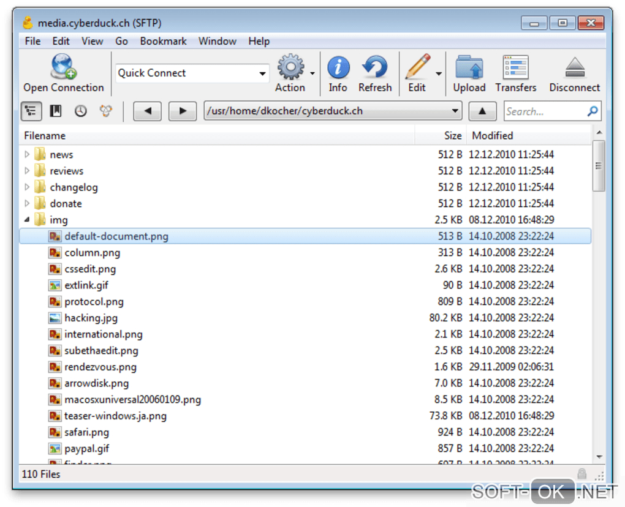Expand the changelog folder
The image size is (625, 507).
[27, 187]
